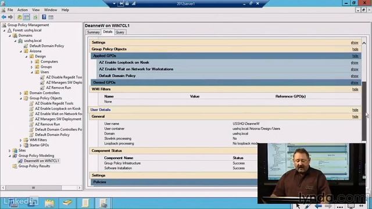
Task: Select DeanneW on WIN7CL1 modeling node
Action: [41, 161]
